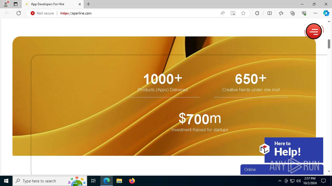Open Settings and more ellipsis menu
The width and height of the screenshot is (332, 186).
click(x=315, y=13)
